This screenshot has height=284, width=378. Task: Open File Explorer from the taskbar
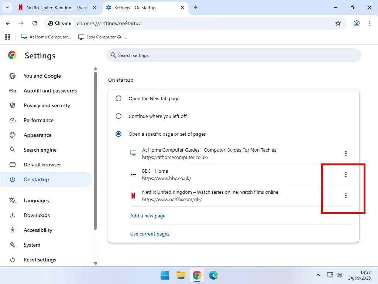pyautogui.click(x=181, y=275)
